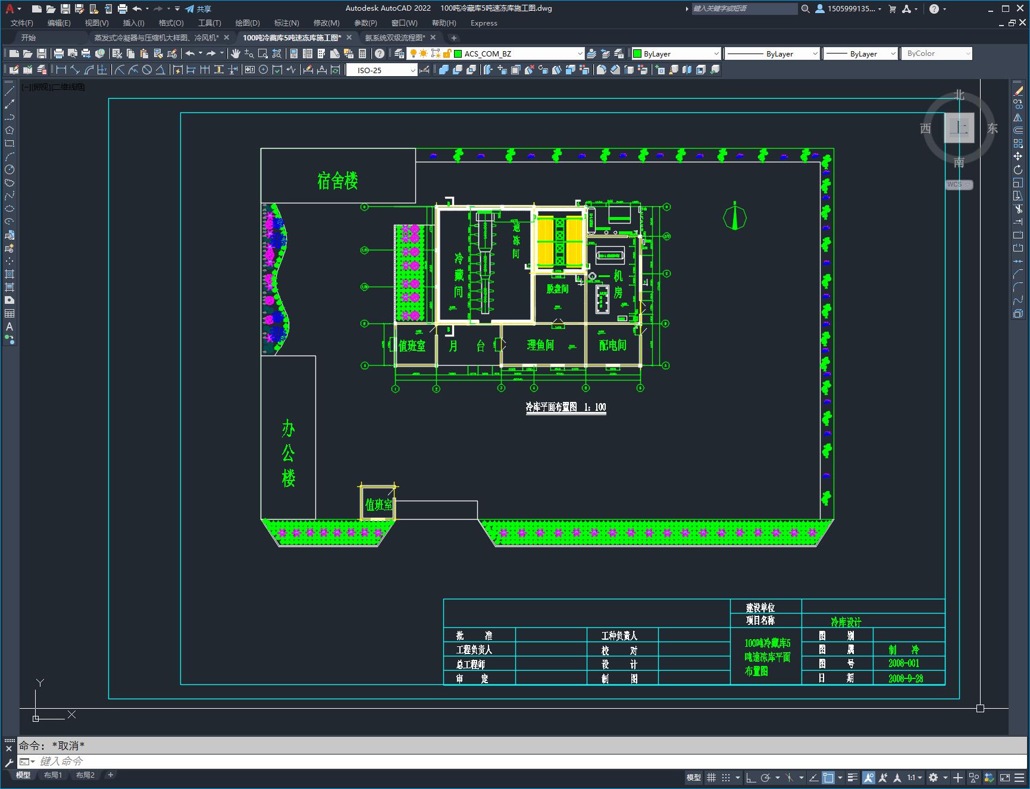Screen dimensions: 1030x789
Task: Toggle lineweight display in status bar
Action: tap(853, 777)
